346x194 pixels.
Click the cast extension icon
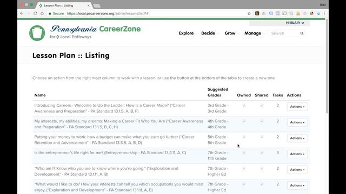coord(284,13)
